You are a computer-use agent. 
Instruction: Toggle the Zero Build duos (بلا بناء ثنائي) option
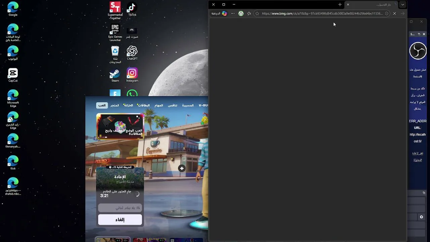point(120,208)
